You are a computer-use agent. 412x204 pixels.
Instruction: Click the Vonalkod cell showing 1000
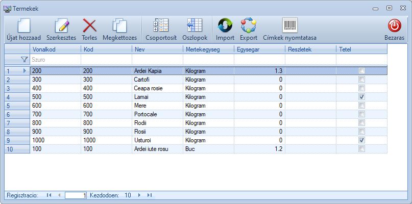[x=56, y=140]
